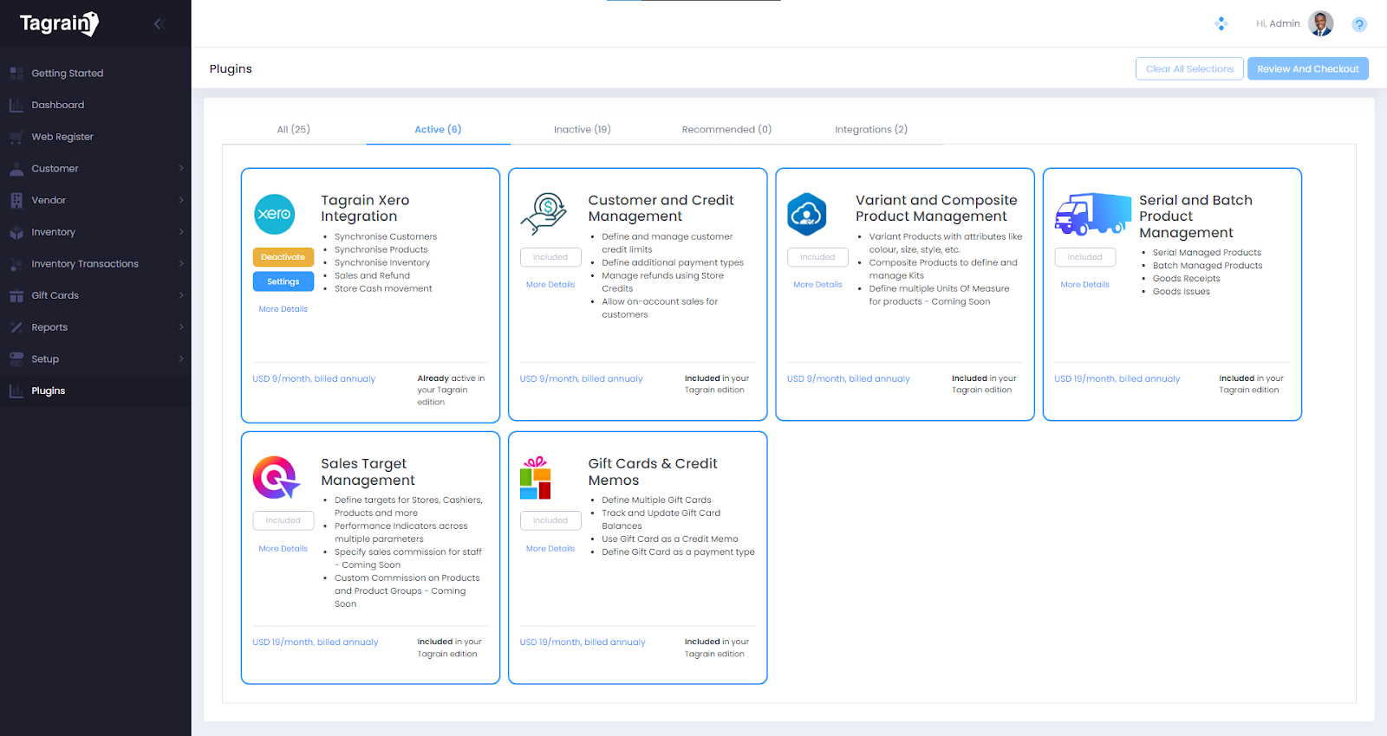Expand the Setup menu chevron
Viewport: 1387px width, 736px height.
click(181, 359)
